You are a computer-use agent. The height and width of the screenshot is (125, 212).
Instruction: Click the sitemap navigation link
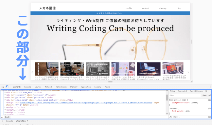coord(163,8)
